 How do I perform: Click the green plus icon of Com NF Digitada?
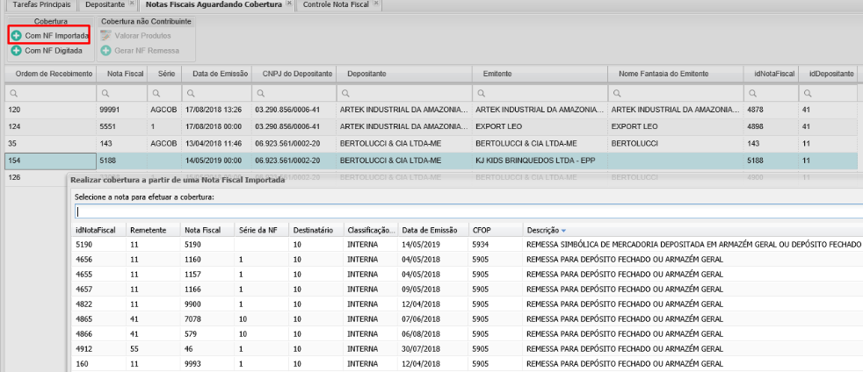point(17,51)
